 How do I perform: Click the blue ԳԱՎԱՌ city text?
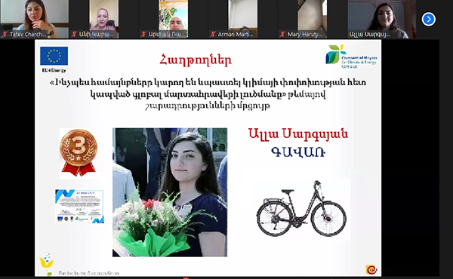click(298, 152)
